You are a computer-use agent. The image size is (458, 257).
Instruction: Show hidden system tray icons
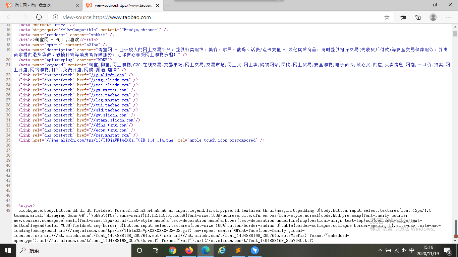[380, 250]
